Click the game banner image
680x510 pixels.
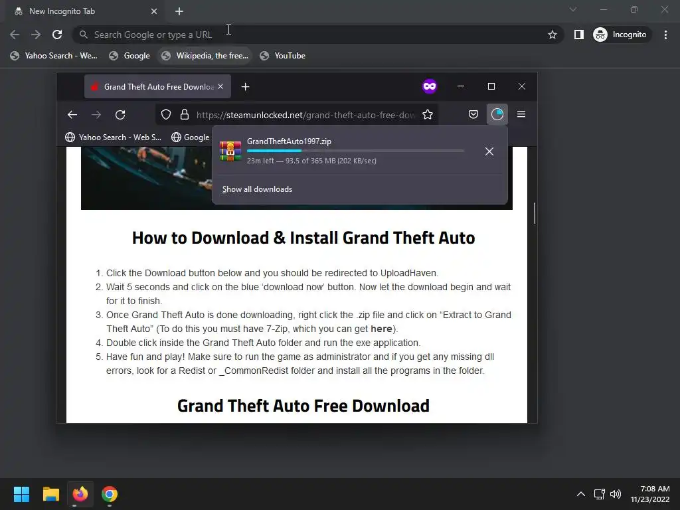click(x=147, y=178)
